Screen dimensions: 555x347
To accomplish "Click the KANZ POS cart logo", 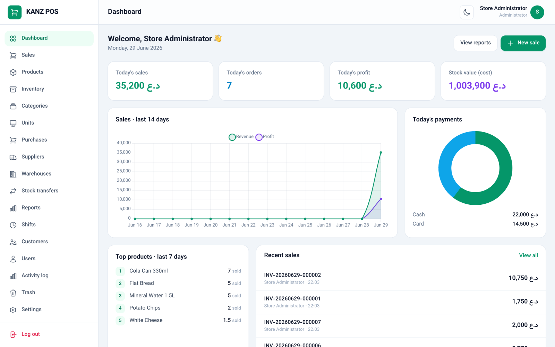I will coord(15,12).
